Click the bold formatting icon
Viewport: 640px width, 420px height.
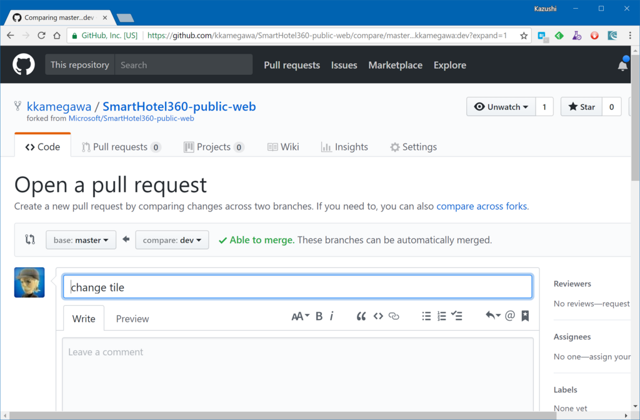coord(319,316)
